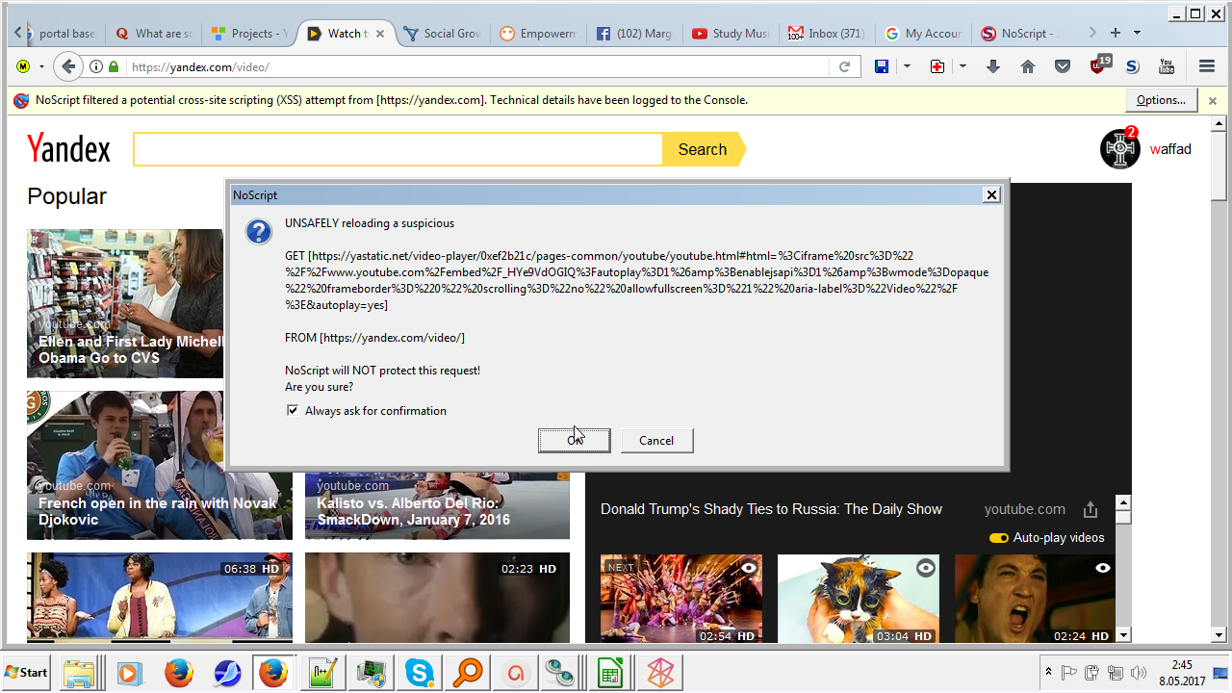Dismiss the NoScript XSS notification bar
1232x693 pixels.
[x=1213, y=100]
